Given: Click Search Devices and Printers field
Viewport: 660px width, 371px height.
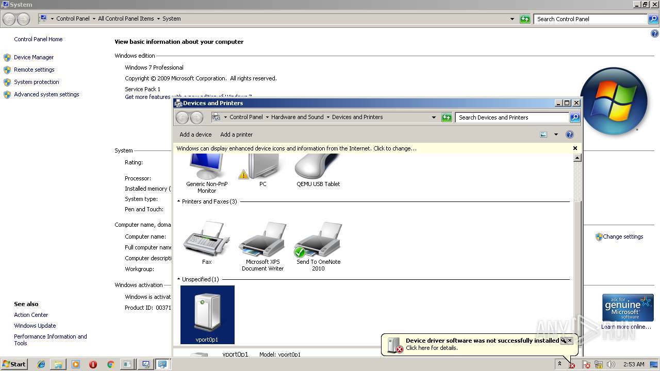Looking at the screenshot, I should coord(512,117).
